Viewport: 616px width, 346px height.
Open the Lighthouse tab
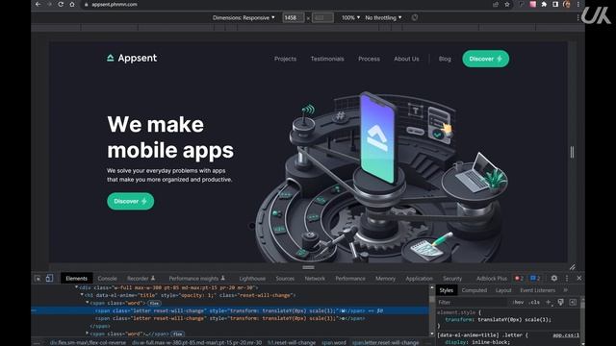pyautogui.click(x=252, y=278)
